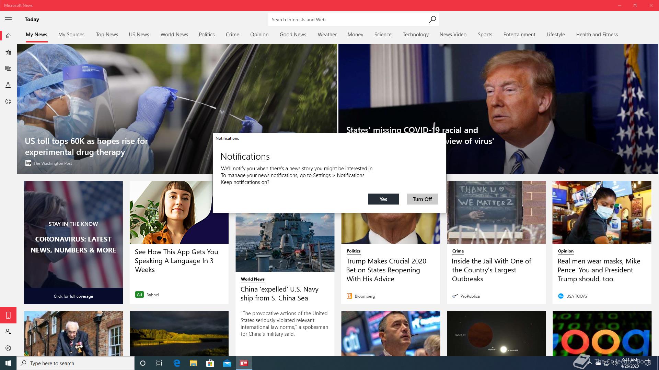This screenshot has width=659, height=370.
Task: Open the News Video tab
Action: 453,35
